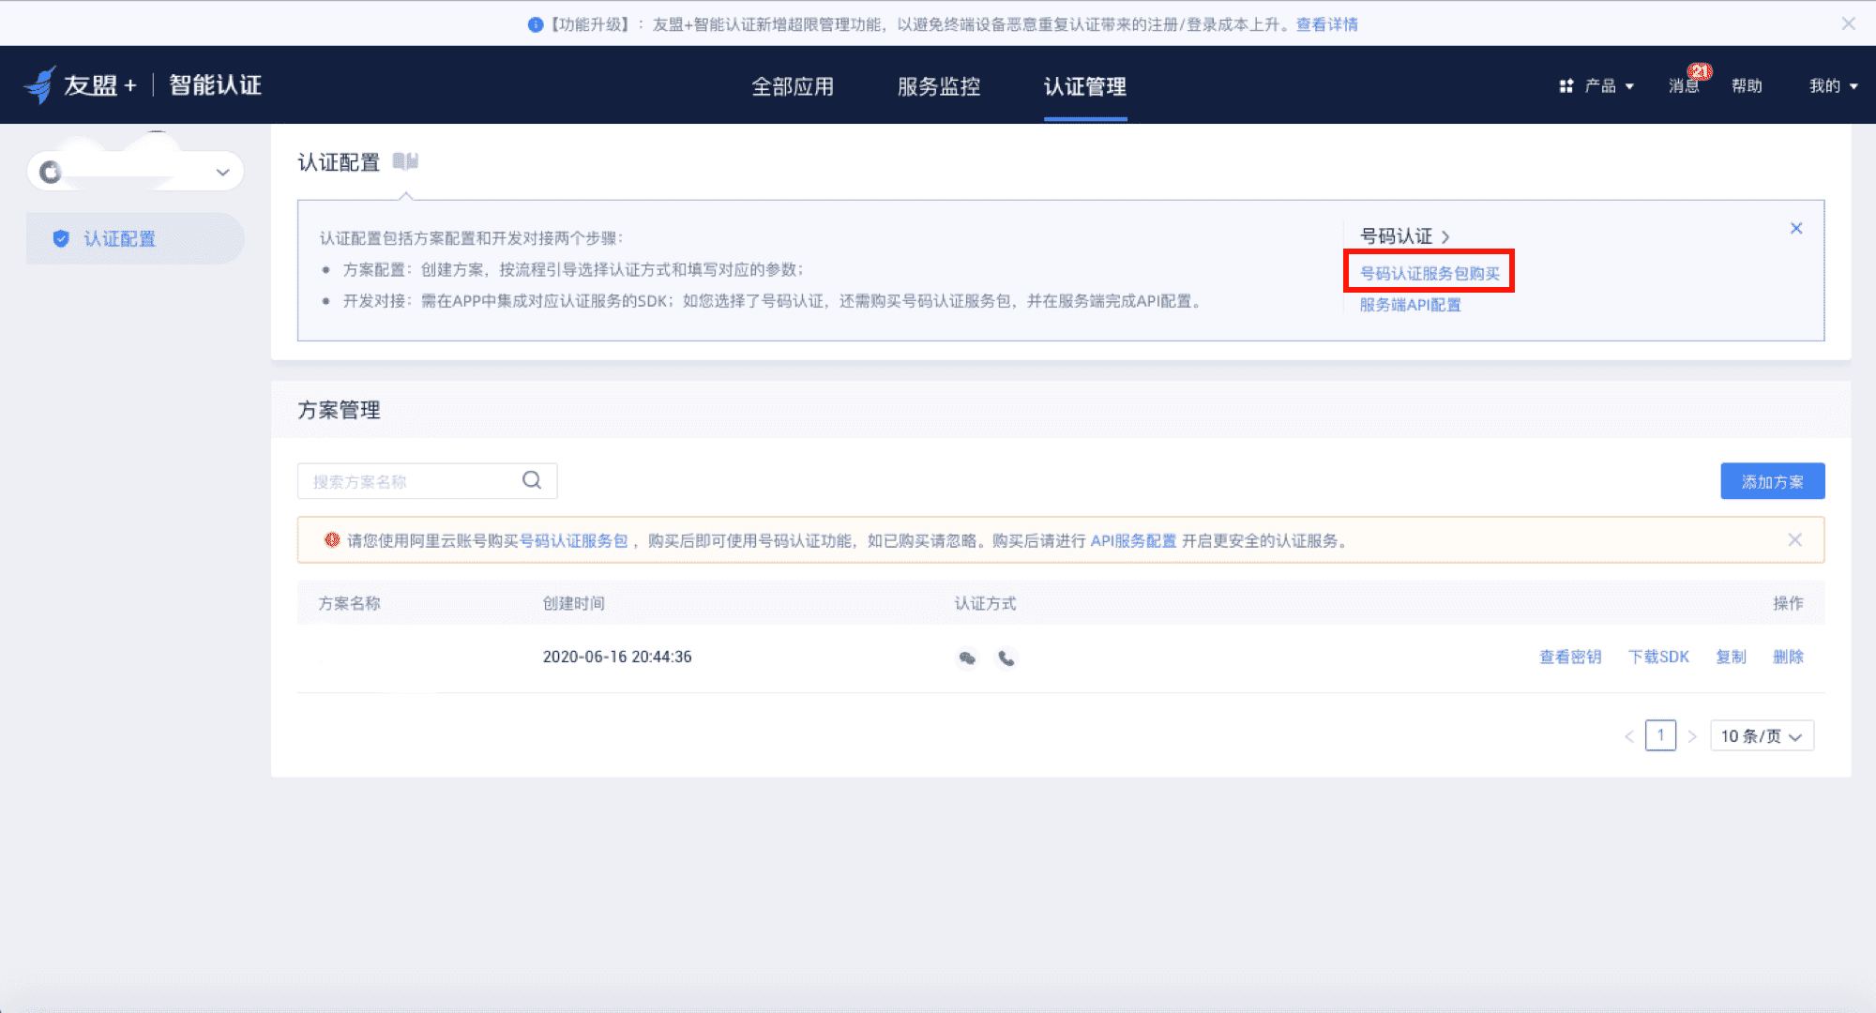This screenshot has width=1876, height=1013.
Task: Click the search magnifier icon in the plan search box
Action: (532, 480)
